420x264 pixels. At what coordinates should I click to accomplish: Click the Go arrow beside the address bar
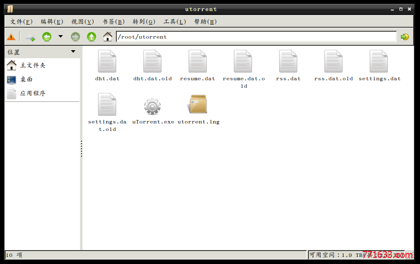pyautogui.click(x=405, y=37)
